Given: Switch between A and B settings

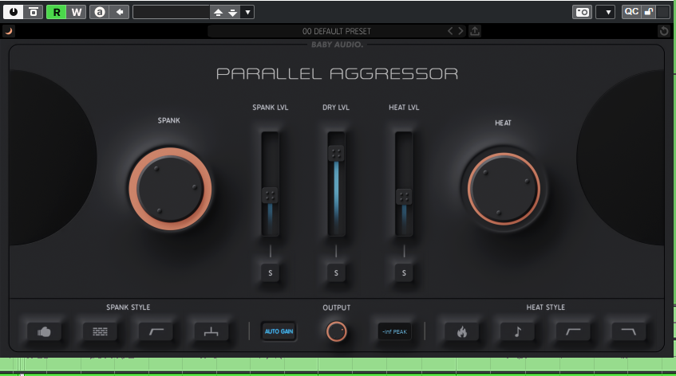Looking at the screenshot, I should (x=100, y=12).
